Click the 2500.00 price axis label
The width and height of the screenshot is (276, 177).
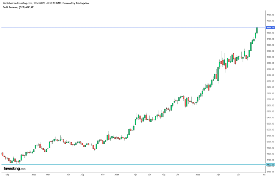pyautogui.click(x=270, y=112)
